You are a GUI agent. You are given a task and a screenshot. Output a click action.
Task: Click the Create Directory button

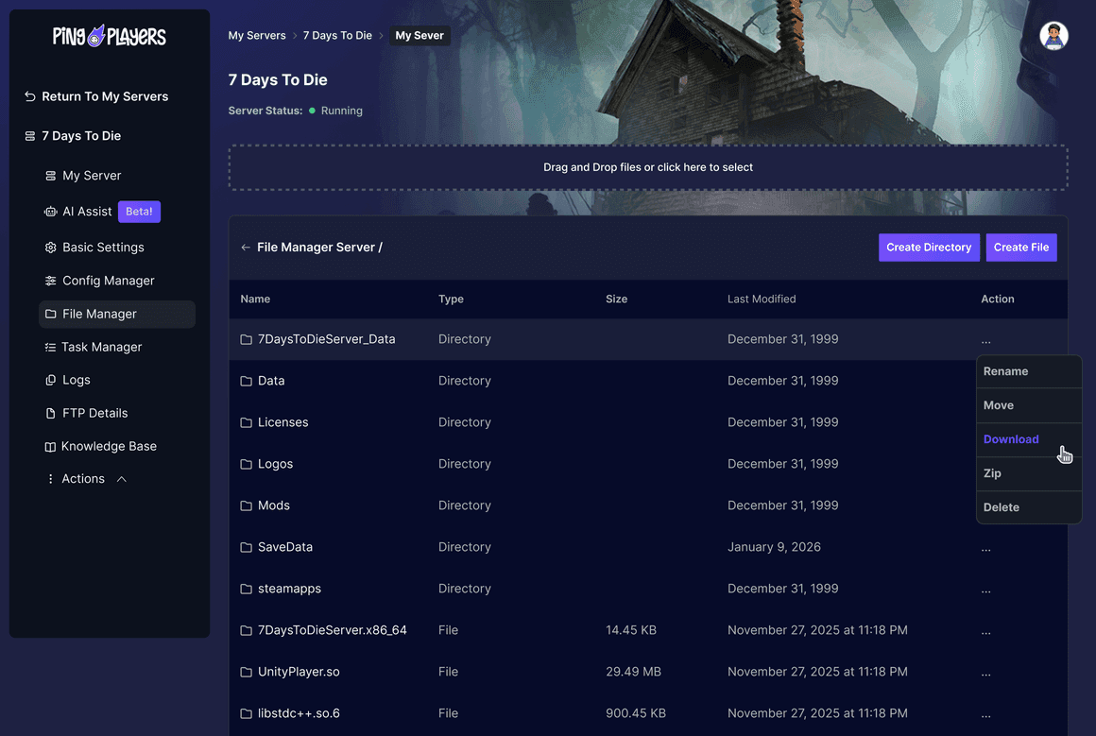click(x=928, y=248)
